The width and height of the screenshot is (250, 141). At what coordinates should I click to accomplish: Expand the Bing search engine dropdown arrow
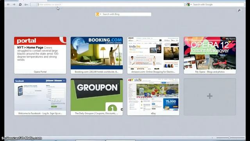(101, 14)
